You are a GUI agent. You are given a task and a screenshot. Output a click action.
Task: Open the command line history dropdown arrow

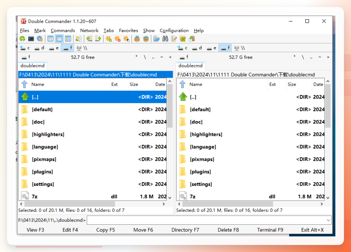coord(328,220)
